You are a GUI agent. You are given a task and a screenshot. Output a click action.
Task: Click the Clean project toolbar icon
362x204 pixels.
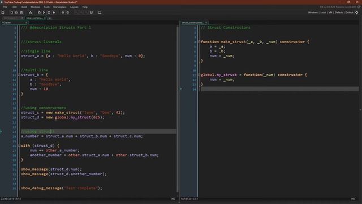[x=54, y=12]
